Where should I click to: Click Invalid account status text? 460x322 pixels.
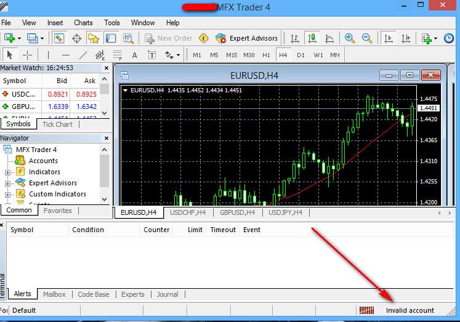410,310
